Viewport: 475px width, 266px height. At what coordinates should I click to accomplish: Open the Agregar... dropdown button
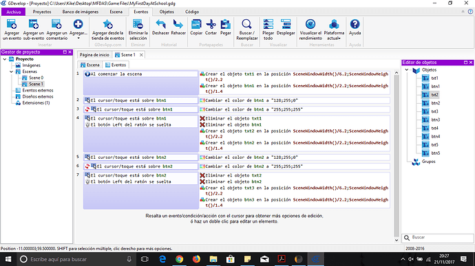click(x=78, y=30)
